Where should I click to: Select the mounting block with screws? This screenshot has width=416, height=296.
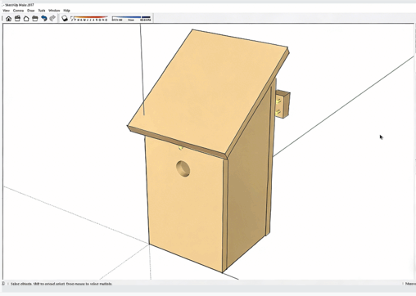[283, 105]
